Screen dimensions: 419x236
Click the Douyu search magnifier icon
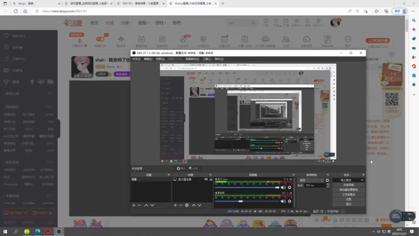tap(253, 23)
